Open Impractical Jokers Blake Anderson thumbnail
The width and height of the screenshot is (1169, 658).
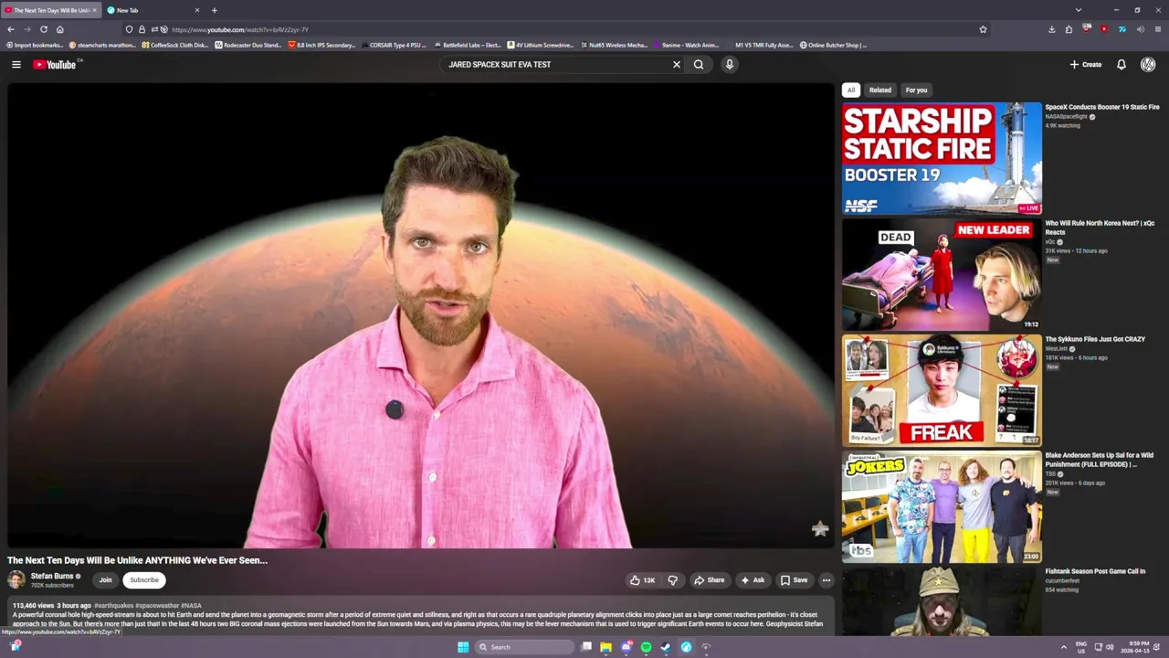point(942,506)
